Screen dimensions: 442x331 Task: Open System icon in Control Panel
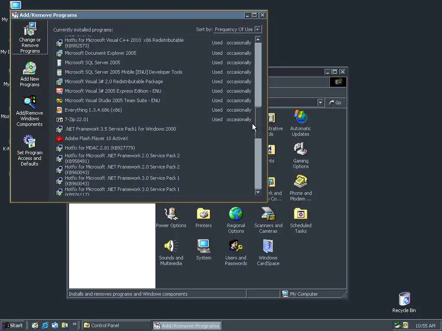coord(204,250)
